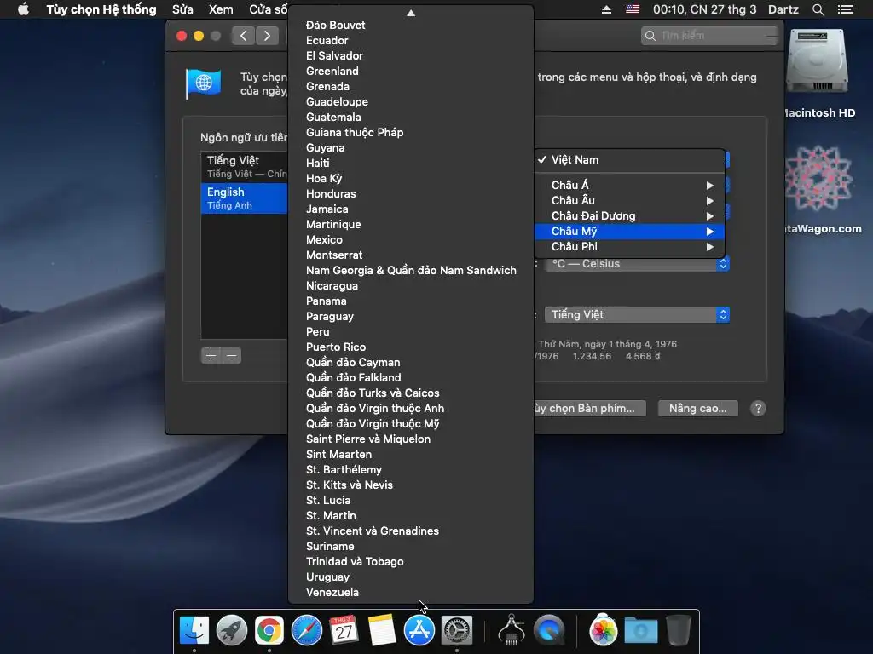Expand the Châu Mỹ submenu
The image size is (873, 654).
630,232
